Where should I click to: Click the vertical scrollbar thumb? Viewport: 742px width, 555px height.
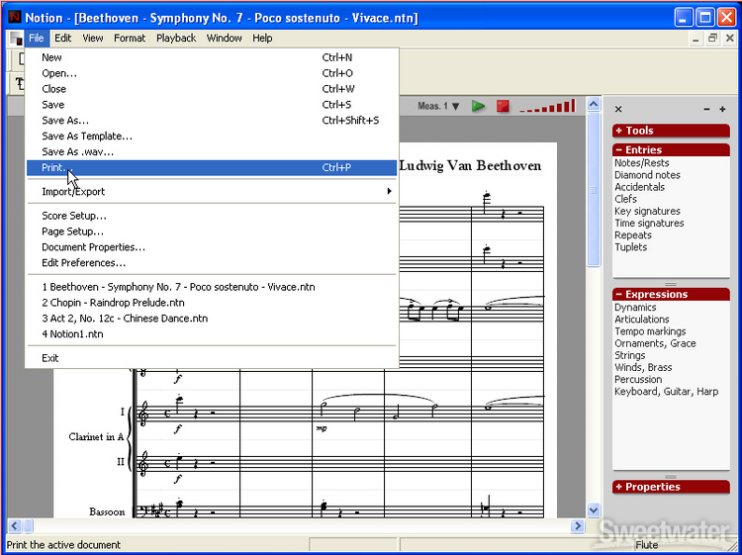coord(594,190)
